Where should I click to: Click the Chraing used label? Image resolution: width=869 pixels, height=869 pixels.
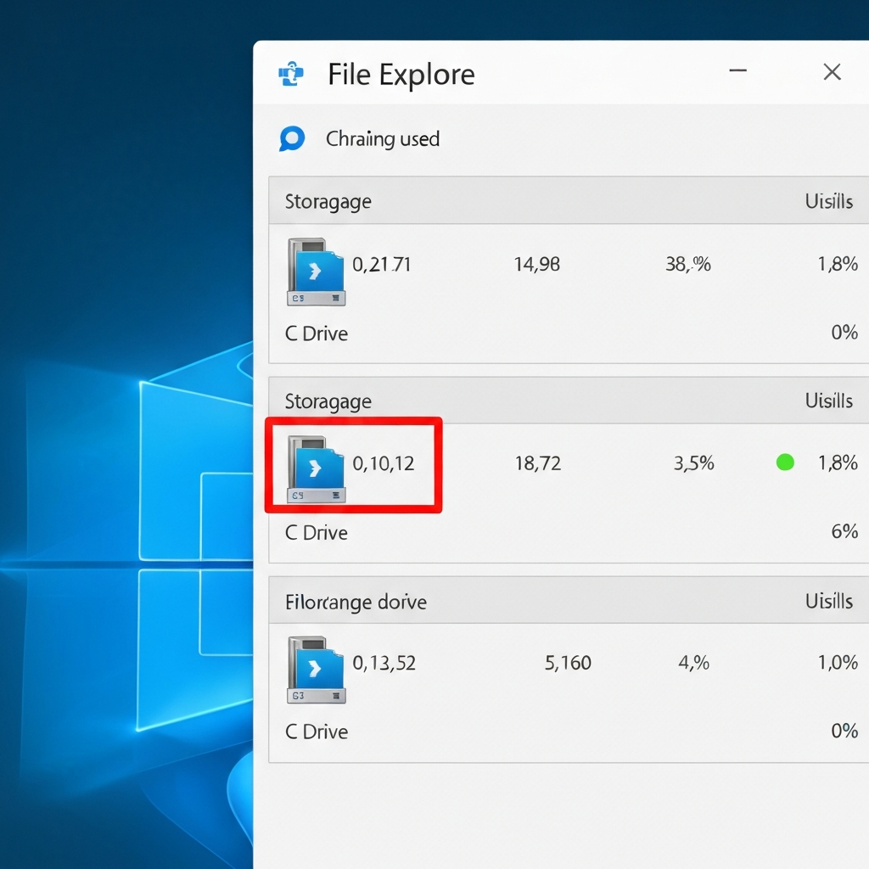pyautogui.click(x=383, y=138)
